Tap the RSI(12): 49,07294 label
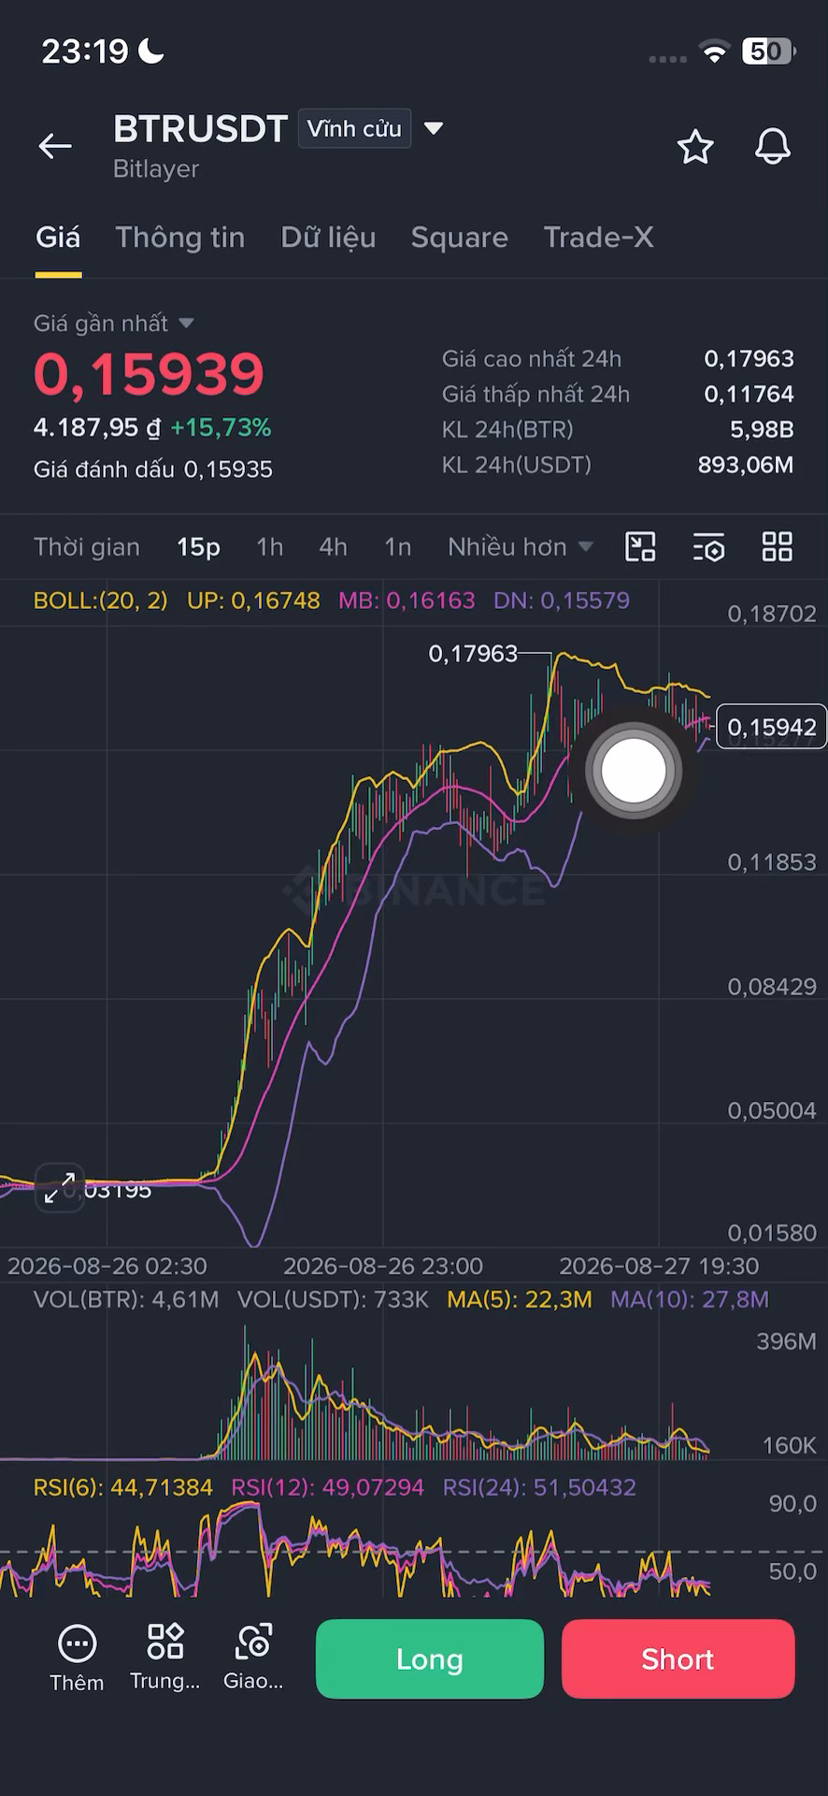 coord(328,1487)
